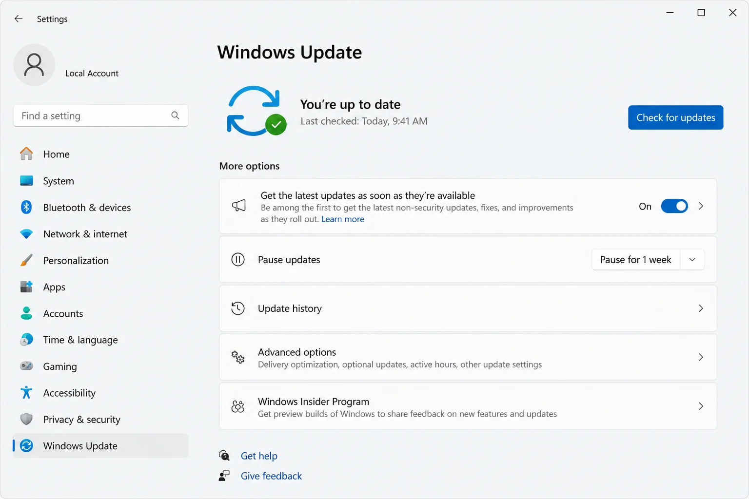The image size is (749, 499).
Task: Focus the Find a setting search box
Action: (100, 115)
